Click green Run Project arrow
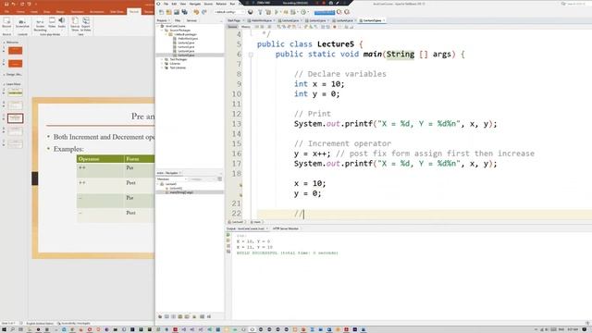Viewport: 592px width, 333px height. (x=277, y=12)
